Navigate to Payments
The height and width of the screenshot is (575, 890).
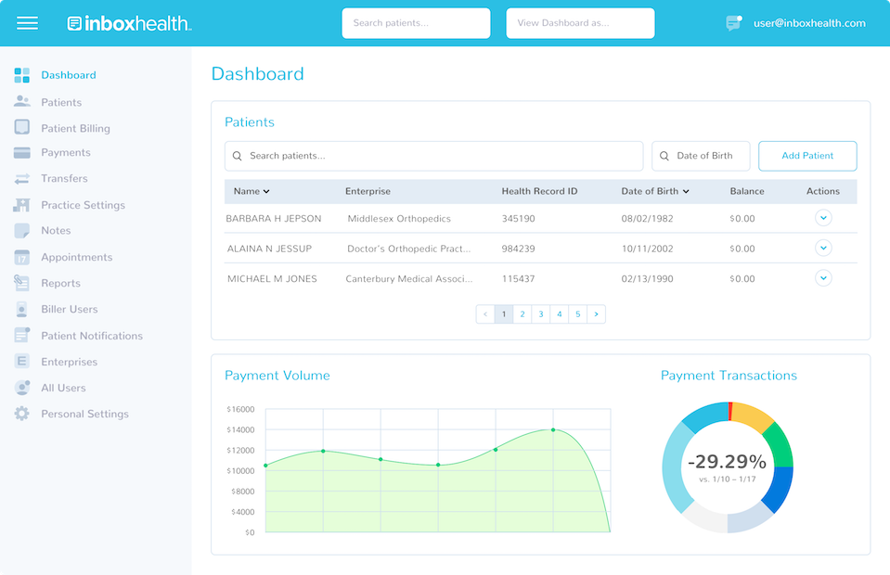(x=66, y=152)
